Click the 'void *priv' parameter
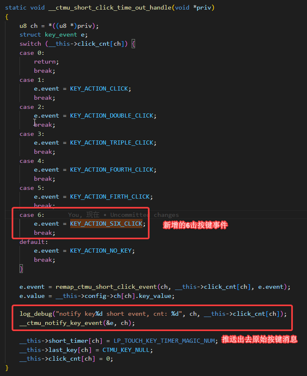The image size is (307, 376). (x=193, y=7)
